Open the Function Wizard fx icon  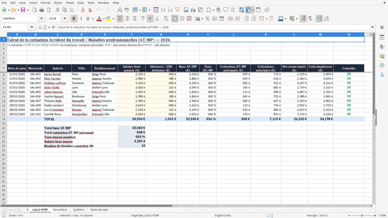point(40,27)
